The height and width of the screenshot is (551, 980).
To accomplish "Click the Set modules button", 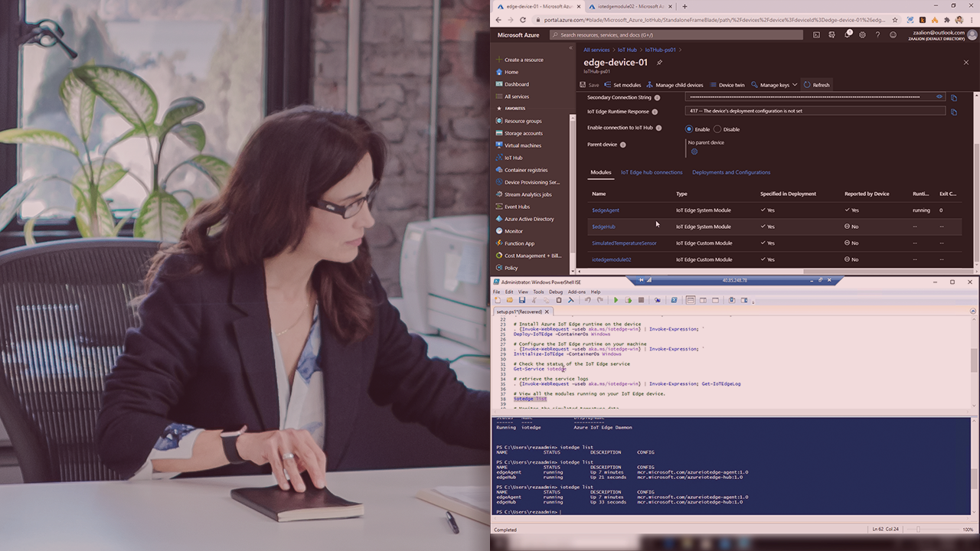I will (x=622, y=85).
